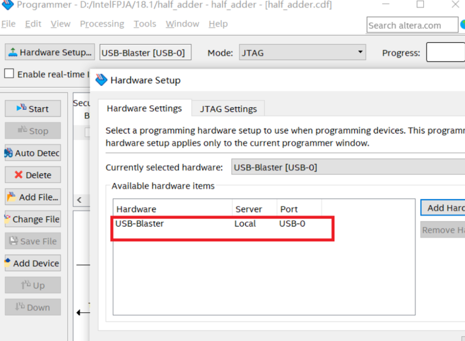Click the Programmer window title icon

[x=8, y=4]
